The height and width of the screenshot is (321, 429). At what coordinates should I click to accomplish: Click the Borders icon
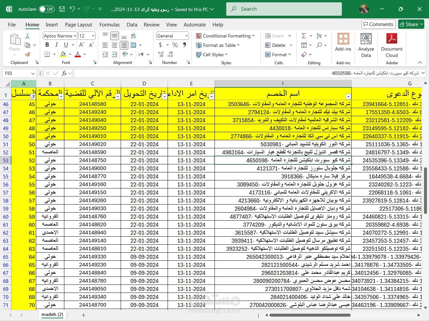[47, 54]
